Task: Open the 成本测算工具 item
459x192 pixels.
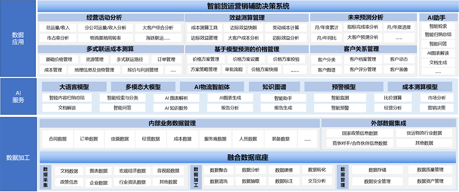Action: click(204, 28)
